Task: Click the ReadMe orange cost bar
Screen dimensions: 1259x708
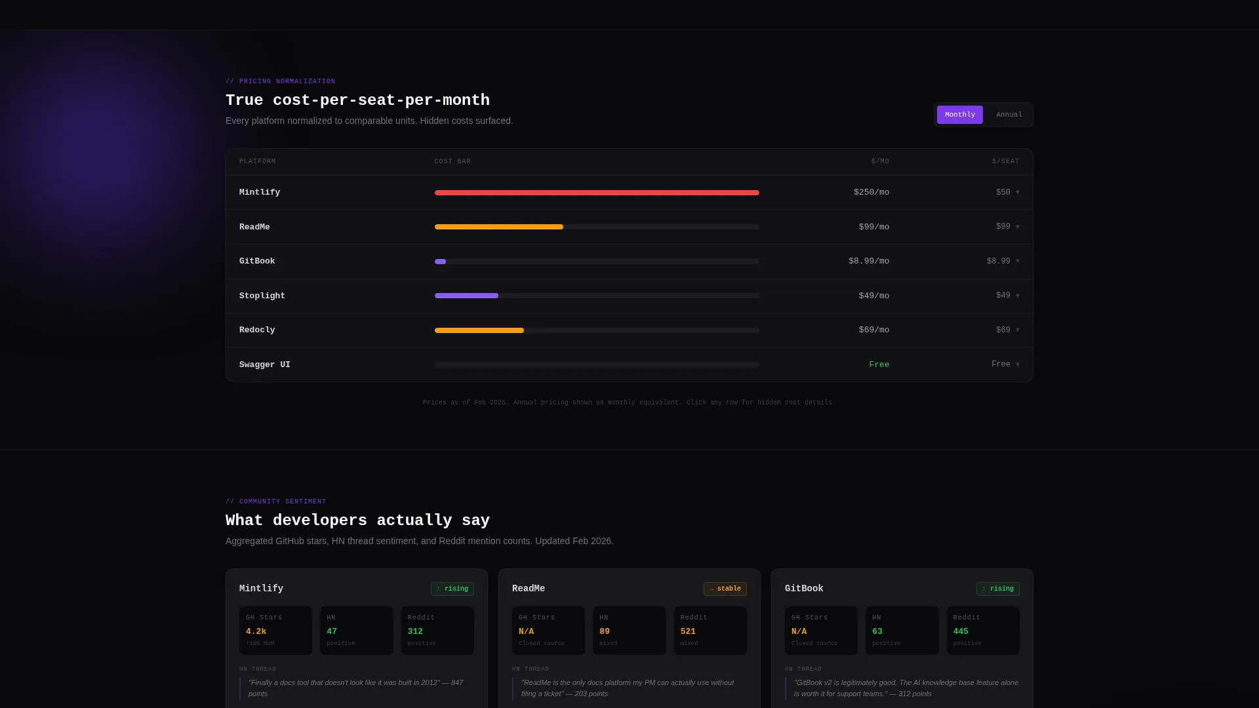Action: pos(499,227)
